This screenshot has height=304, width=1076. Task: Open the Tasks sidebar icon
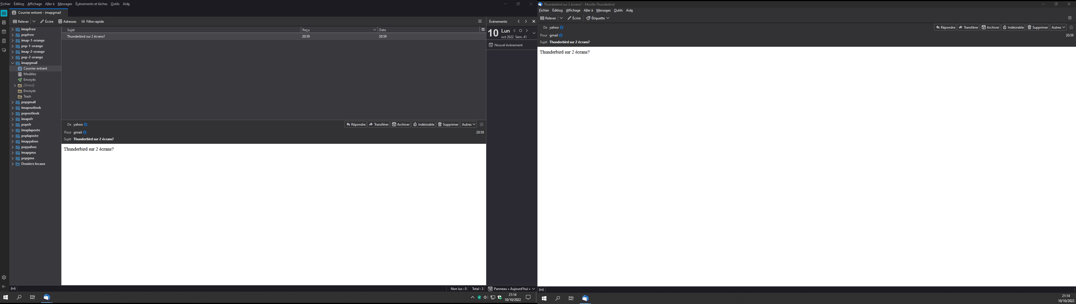[4, 41]
